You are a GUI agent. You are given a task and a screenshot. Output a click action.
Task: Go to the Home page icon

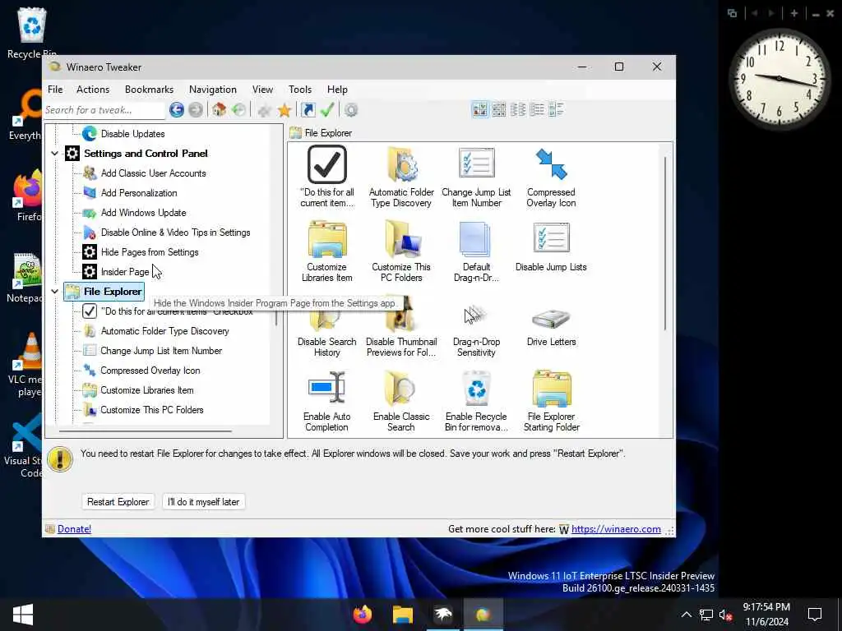(x=219, y=110)
